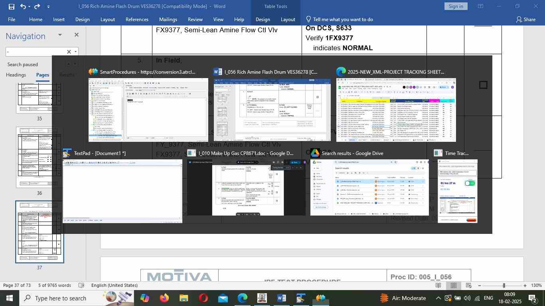The image size is (545, 306).
Task: Click the proofing check icon in status bar
Action: click(81, 285)
